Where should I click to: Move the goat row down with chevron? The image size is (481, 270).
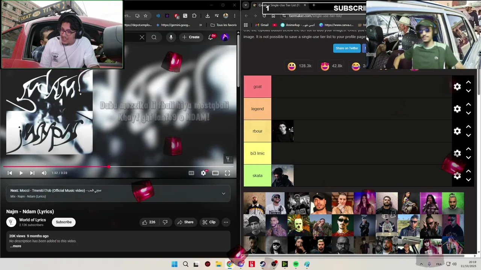469,91
